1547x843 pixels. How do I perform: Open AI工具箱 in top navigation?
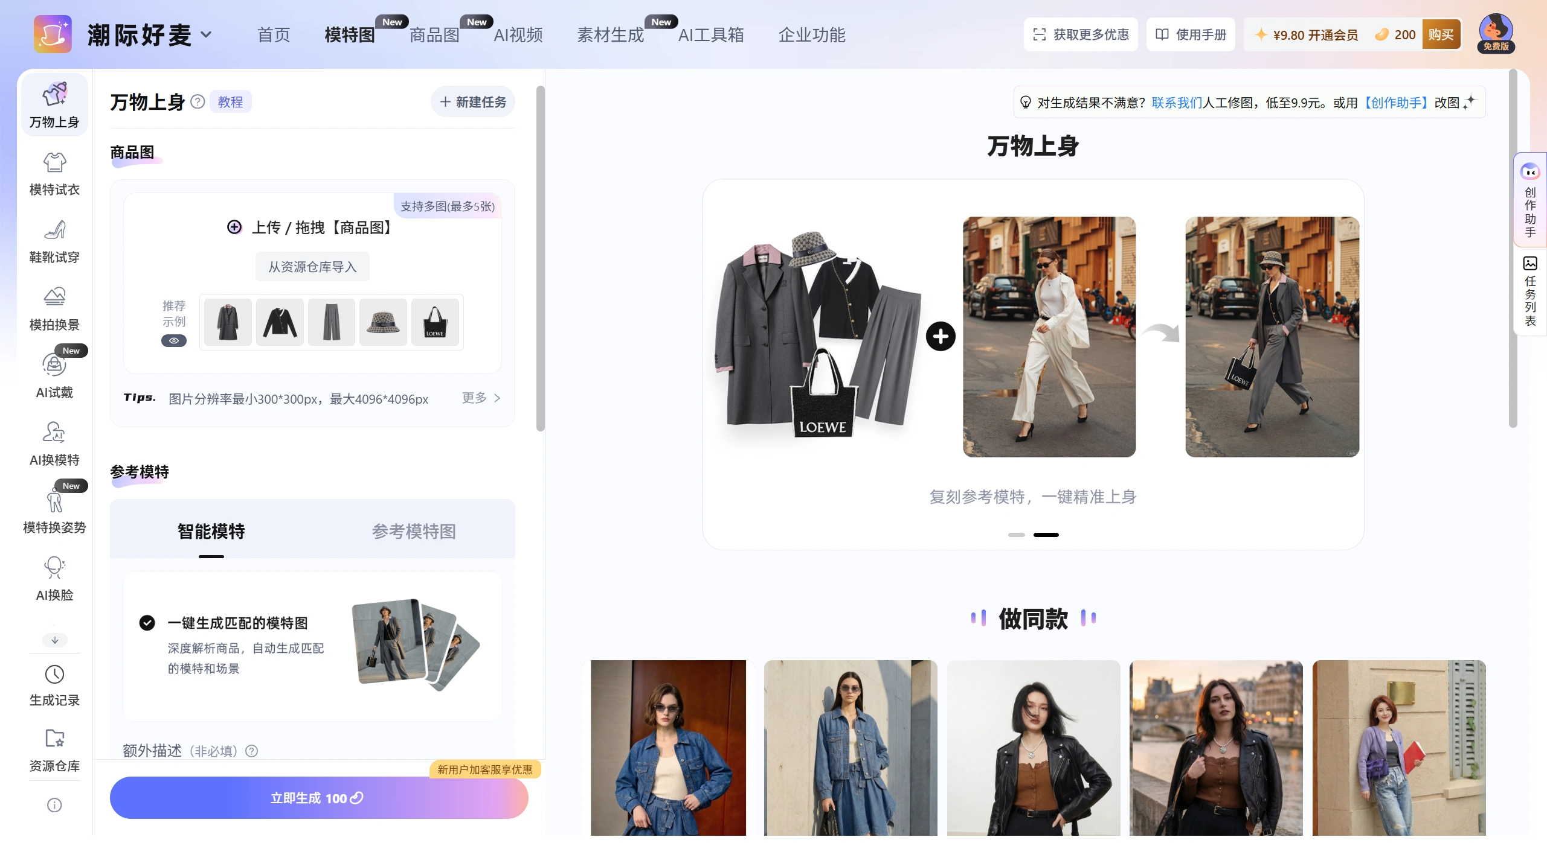pos(710,35)
